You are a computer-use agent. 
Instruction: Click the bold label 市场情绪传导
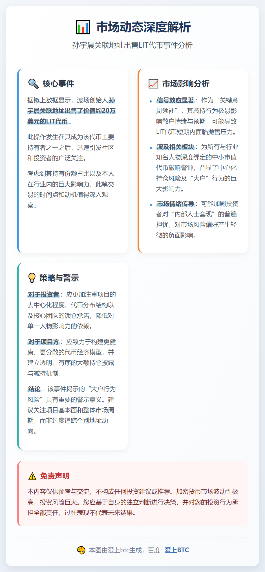[175, 204]
